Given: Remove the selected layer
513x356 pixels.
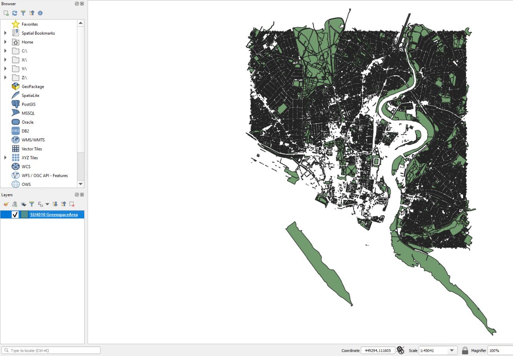Looking at the screenshot, I should pos(72,204).
